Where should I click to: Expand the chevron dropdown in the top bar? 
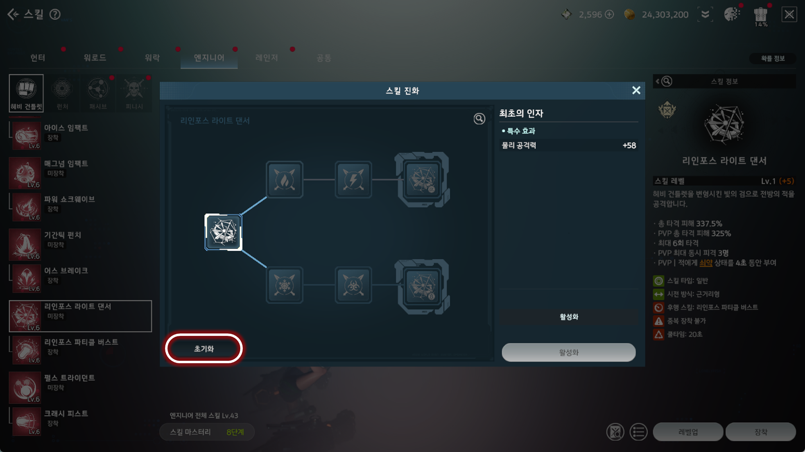[x=705, y=14]
